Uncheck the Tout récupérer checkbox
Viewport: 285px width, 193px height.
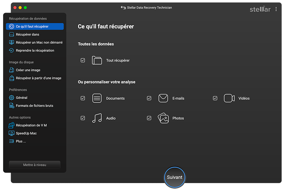[83, 60]
